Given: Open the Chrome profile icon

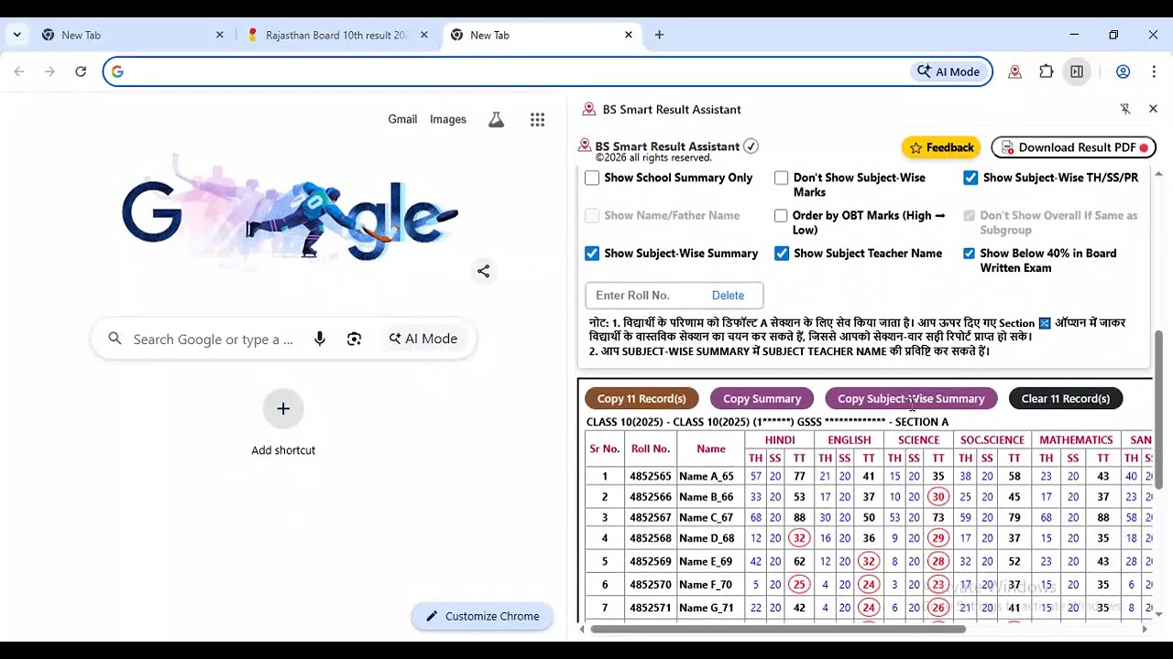Looking at the screenshot, I should tap(1123, 71).
